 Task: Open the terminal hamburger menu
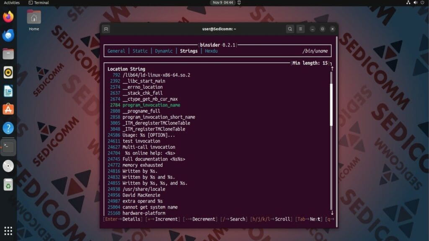click(300, 29)
